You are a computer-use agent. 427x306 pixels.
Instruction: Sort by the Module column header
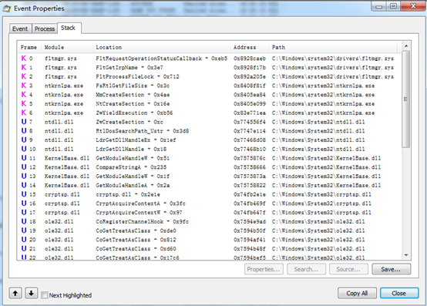tap(67, 47)
